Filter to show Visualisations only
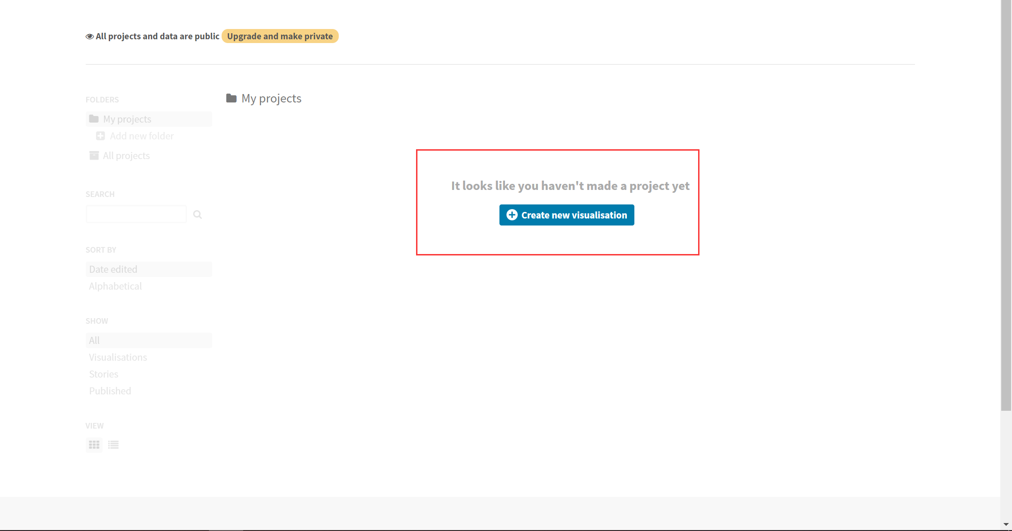Image resolution: width=1012 pixels, height=531 pixels. pyautogui.click(x=118, y=357)
